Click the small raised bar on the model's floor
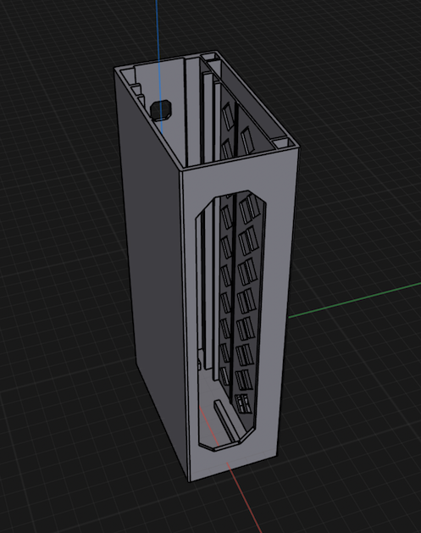 coord(226,421)
